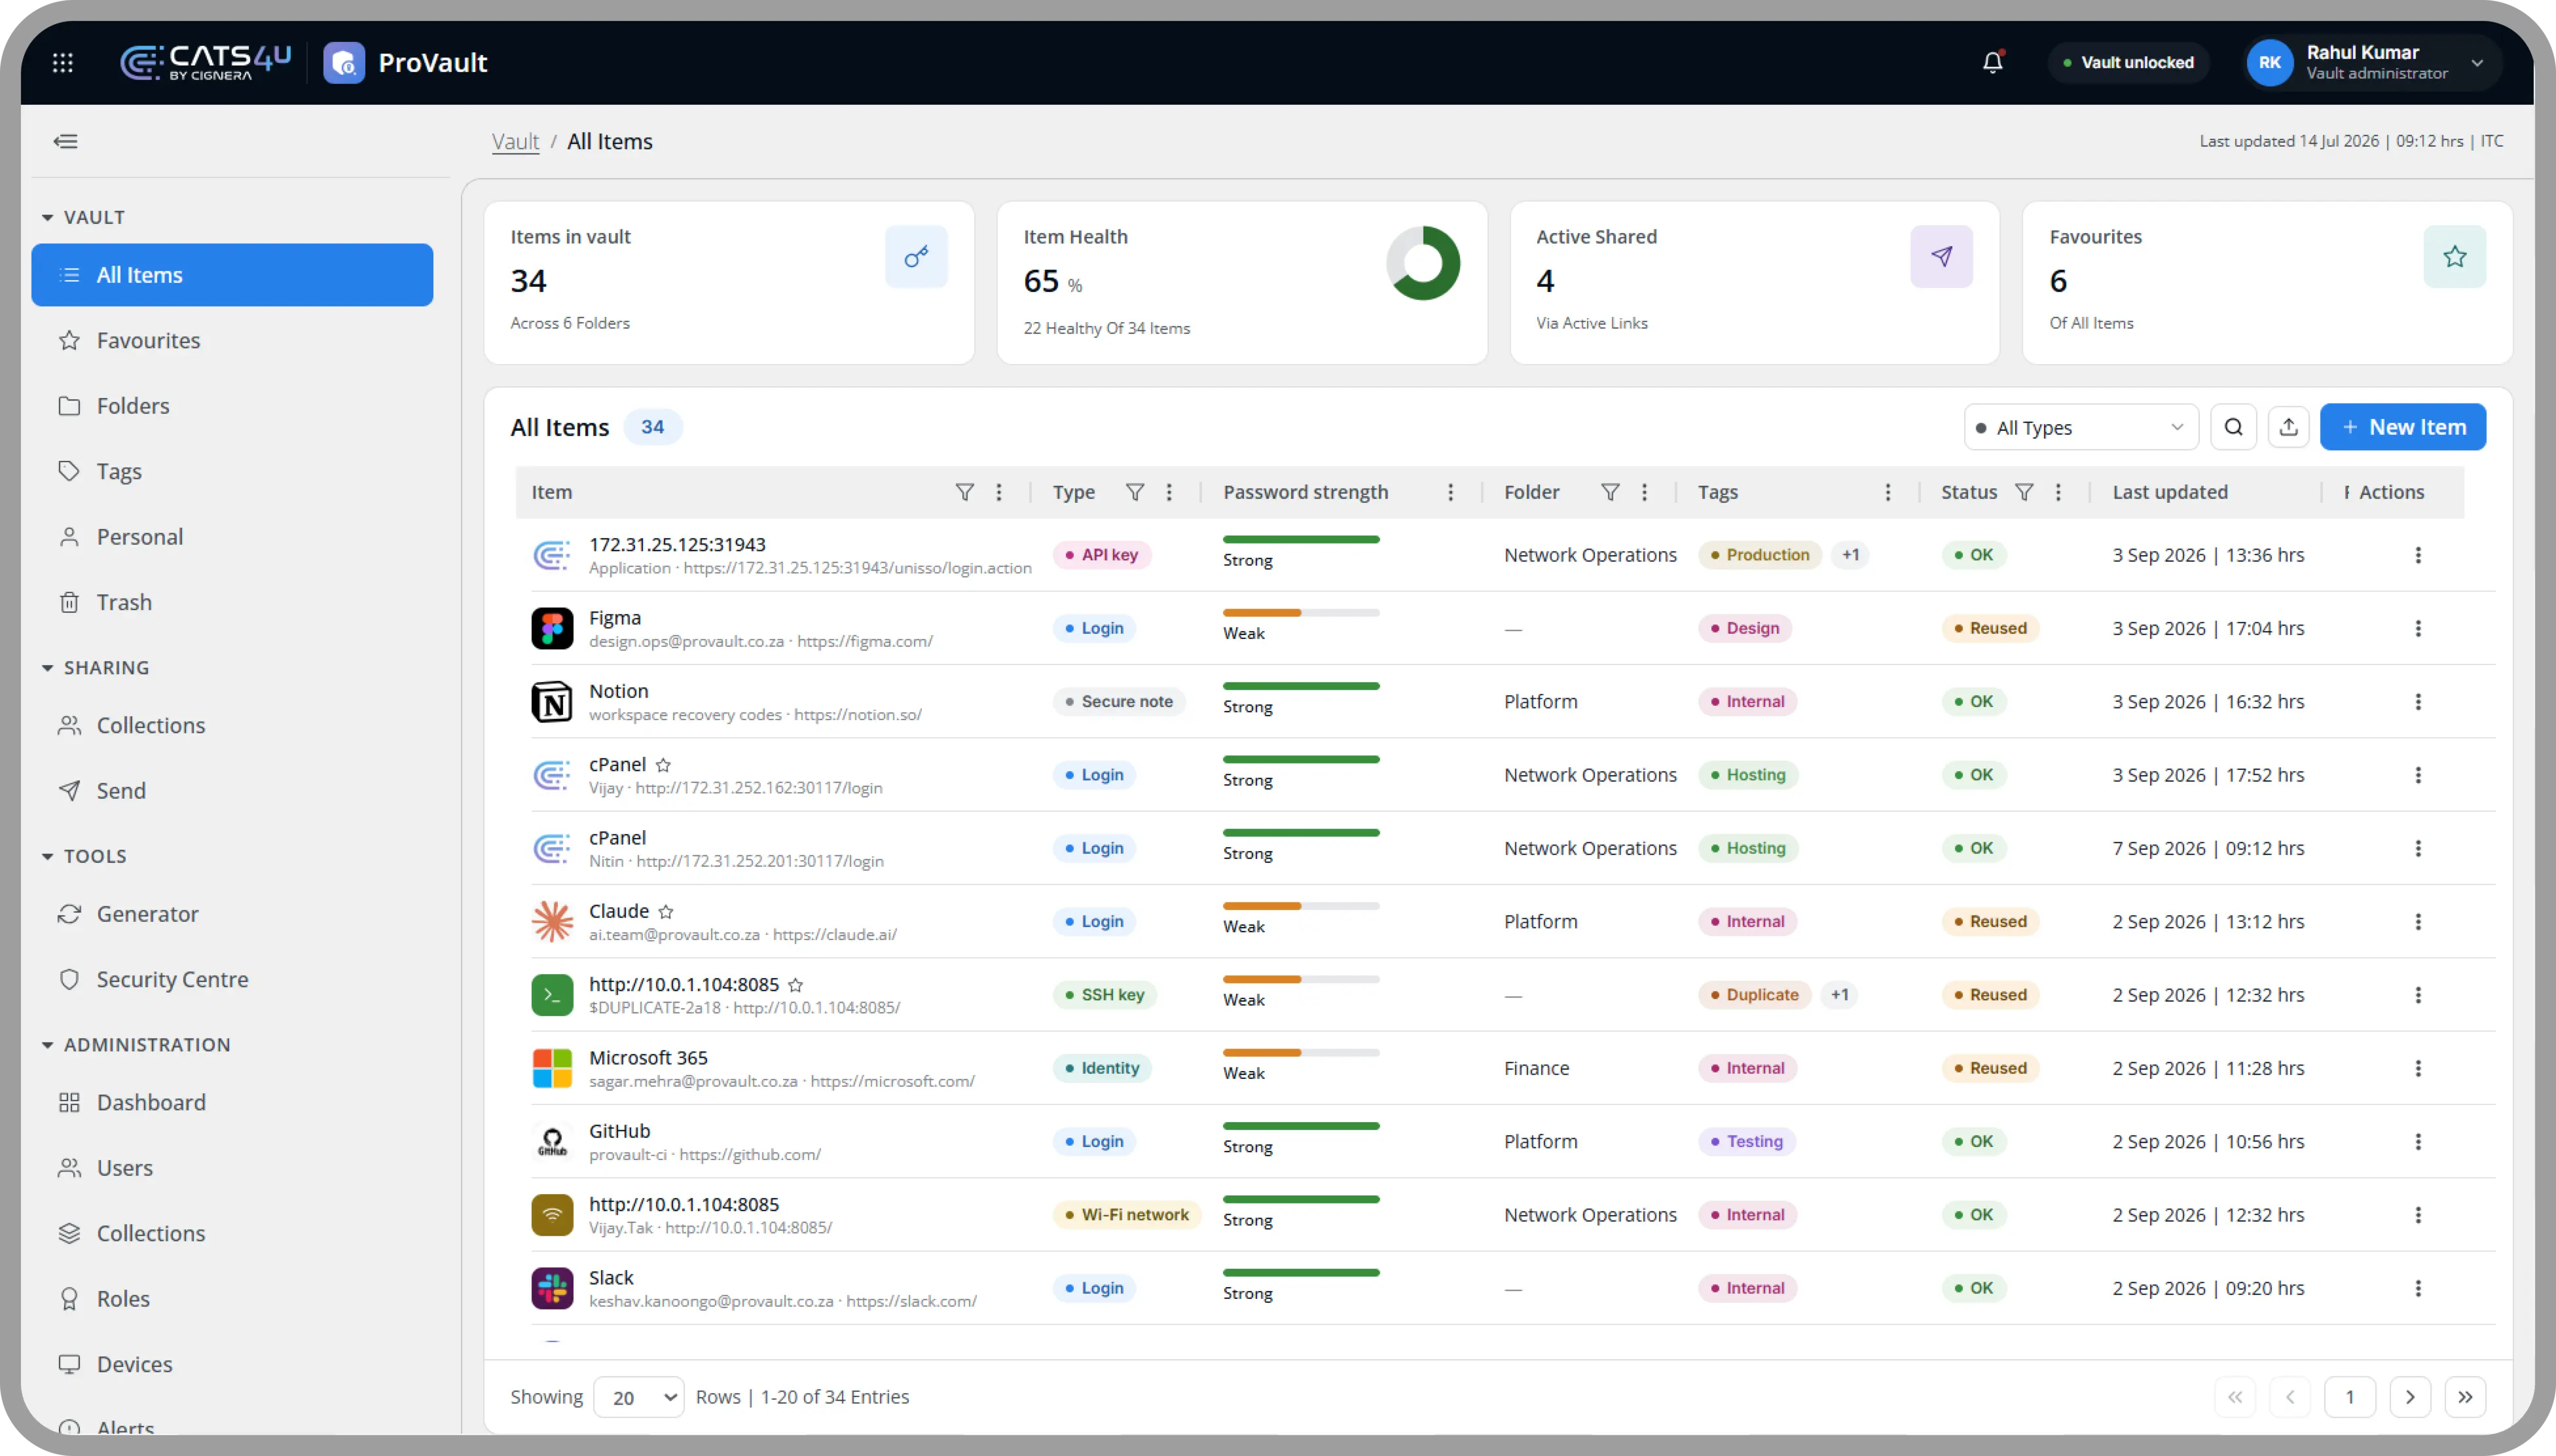Image resolution: width=2556 pixels, height=1456 pixels.
Task: Toggle favourite star on cPanel Vijay row
Action: point(663,765)
